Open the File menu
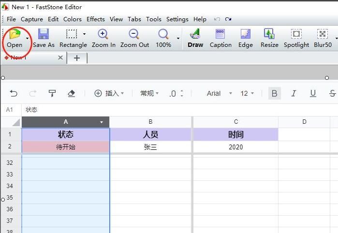This screenshot has height=233, width=338. (x=11, y=19)
